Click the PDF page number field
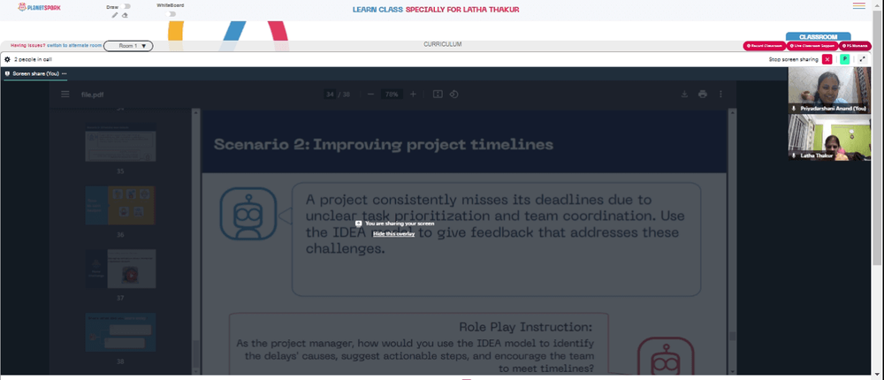Viewport: 884px width, 380px height. pos(330,95)
